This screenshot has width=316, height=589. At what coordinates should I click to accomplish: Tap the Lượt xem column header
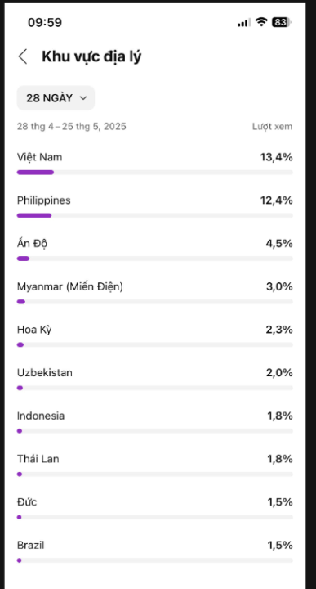[x=272, y=127]
